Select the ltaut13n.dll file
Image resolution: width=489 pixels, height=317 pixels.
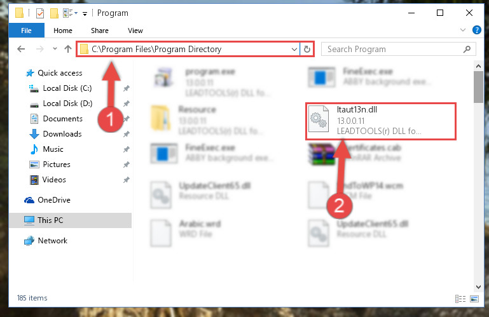(x=381, y=121)
